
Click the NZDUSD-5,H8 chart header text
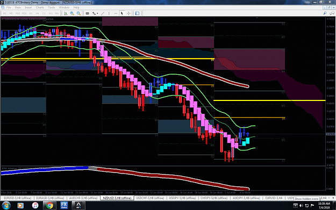pos(29,19)
